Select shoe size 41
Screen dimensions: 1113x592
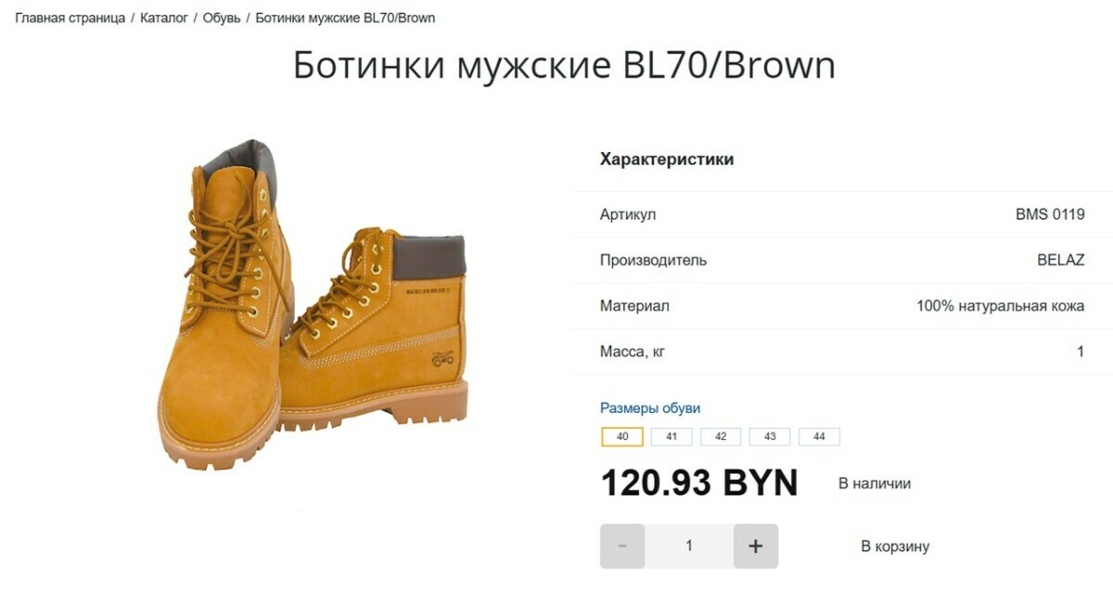[x=672, y=437]
